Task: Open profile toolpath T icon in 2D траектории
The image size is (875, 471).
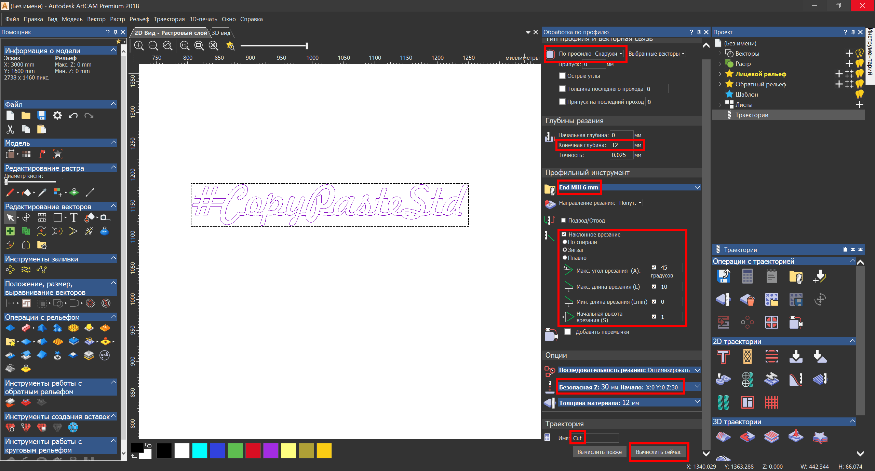Action: point(723,357)
